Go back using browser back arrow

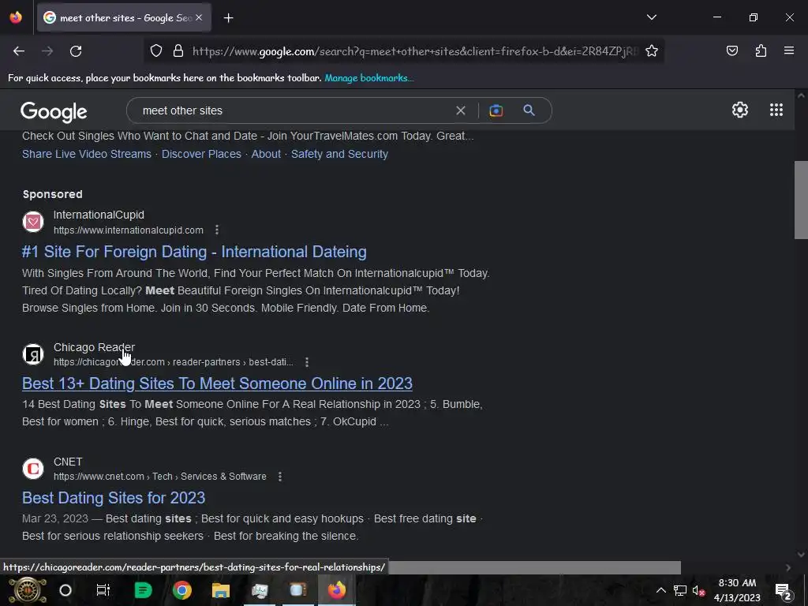pos(19,51)
